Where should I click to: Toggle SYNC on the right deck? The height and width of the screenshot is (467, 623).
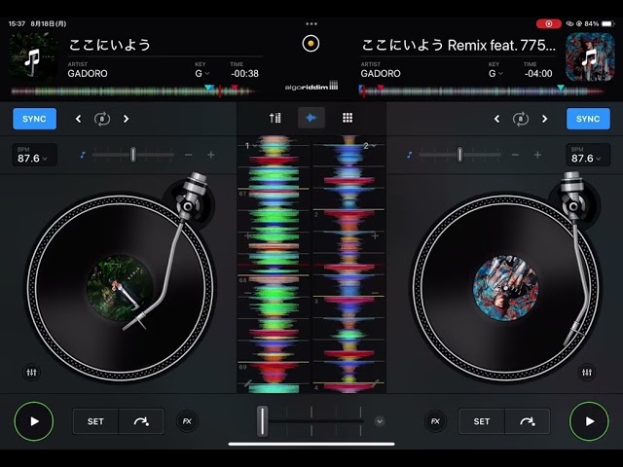coord(588,119)
